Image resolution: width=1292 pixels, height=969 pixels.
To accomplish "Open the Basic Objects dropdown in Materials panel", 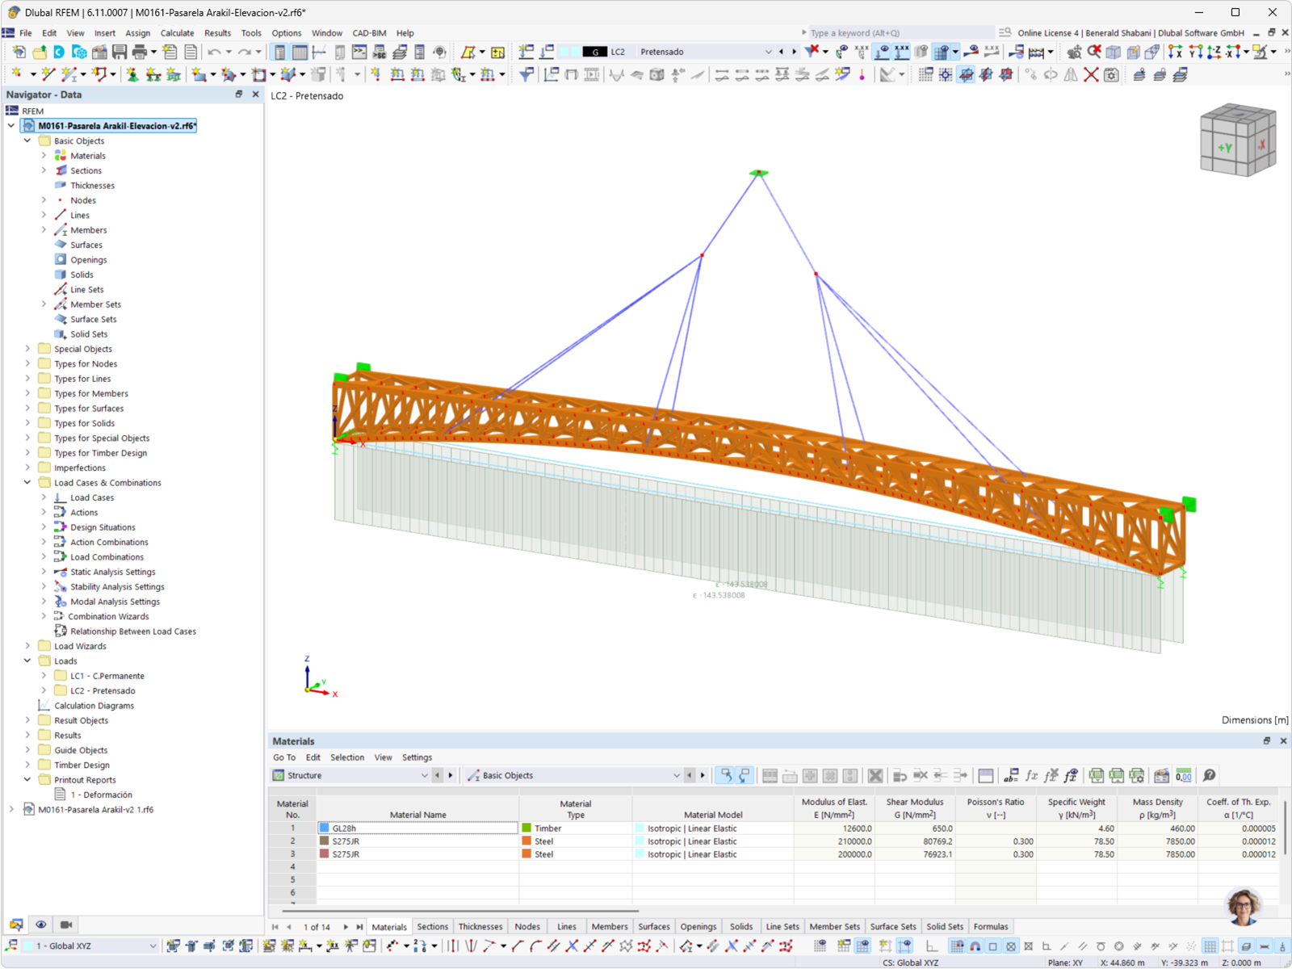I will [676, 775].
